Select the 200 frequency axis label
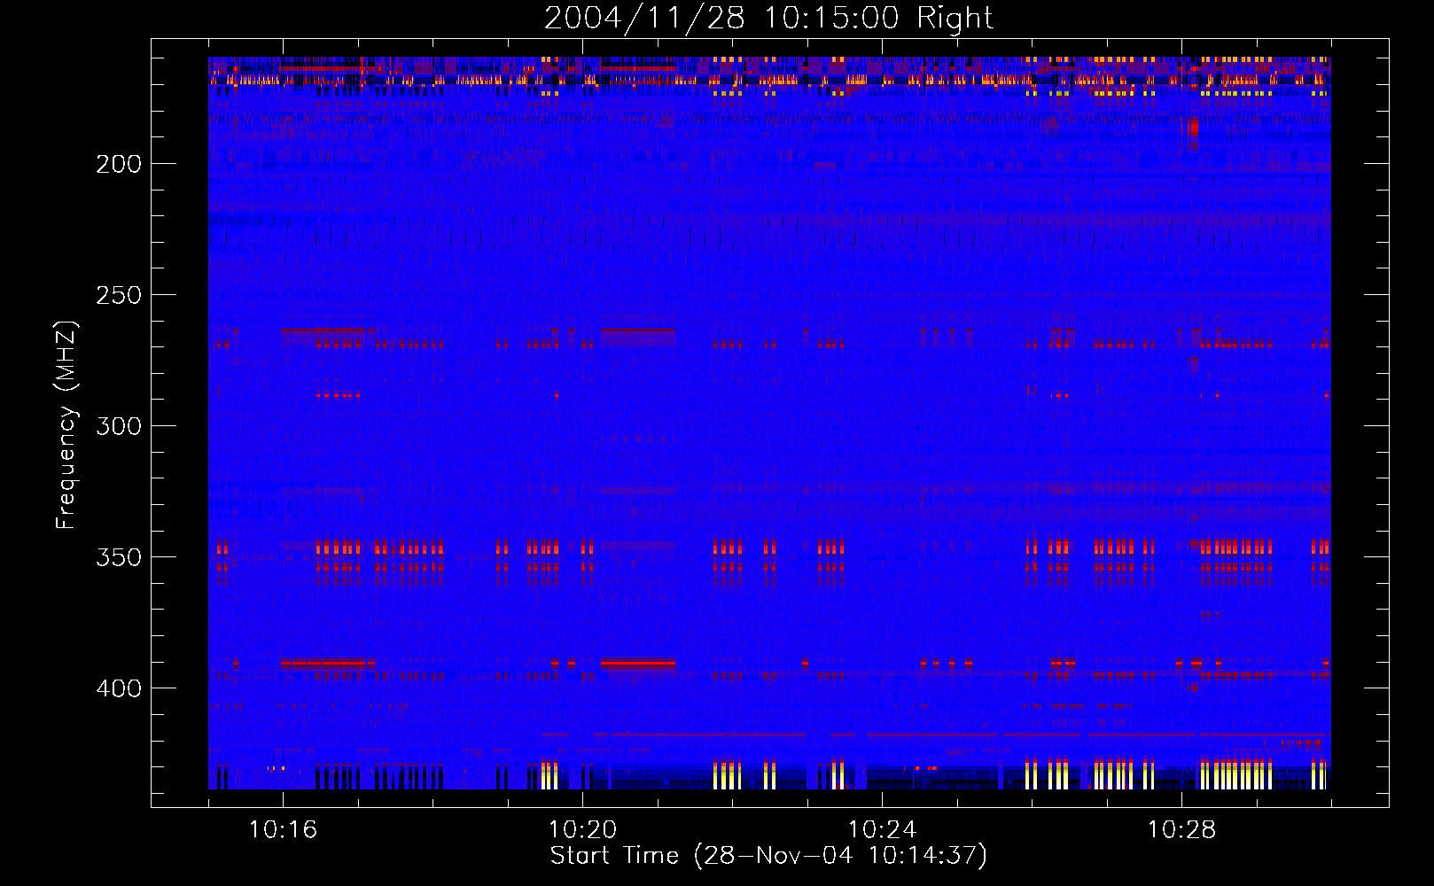1434x886 pixels. pos(118,164)
